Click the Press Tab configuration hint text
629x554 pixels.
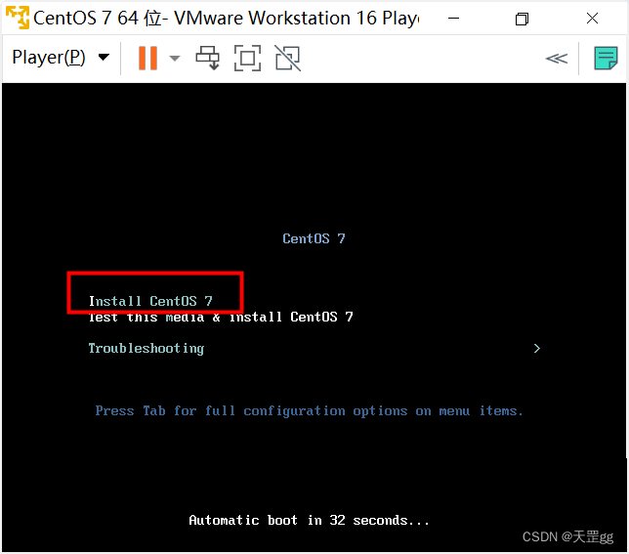(x=309, y=410)
